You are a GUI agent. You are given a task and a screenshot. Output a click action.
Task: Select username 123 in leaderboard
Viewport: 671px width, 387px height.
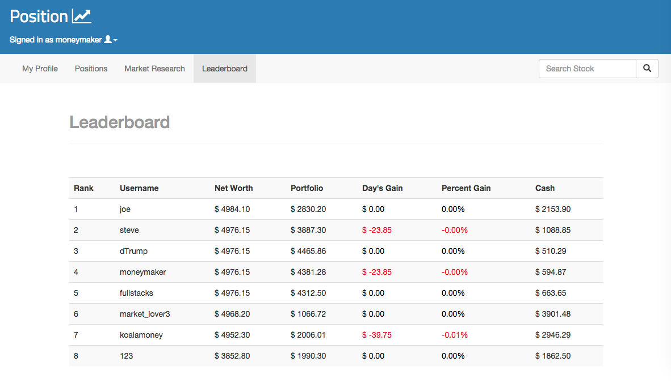point(126,356)
